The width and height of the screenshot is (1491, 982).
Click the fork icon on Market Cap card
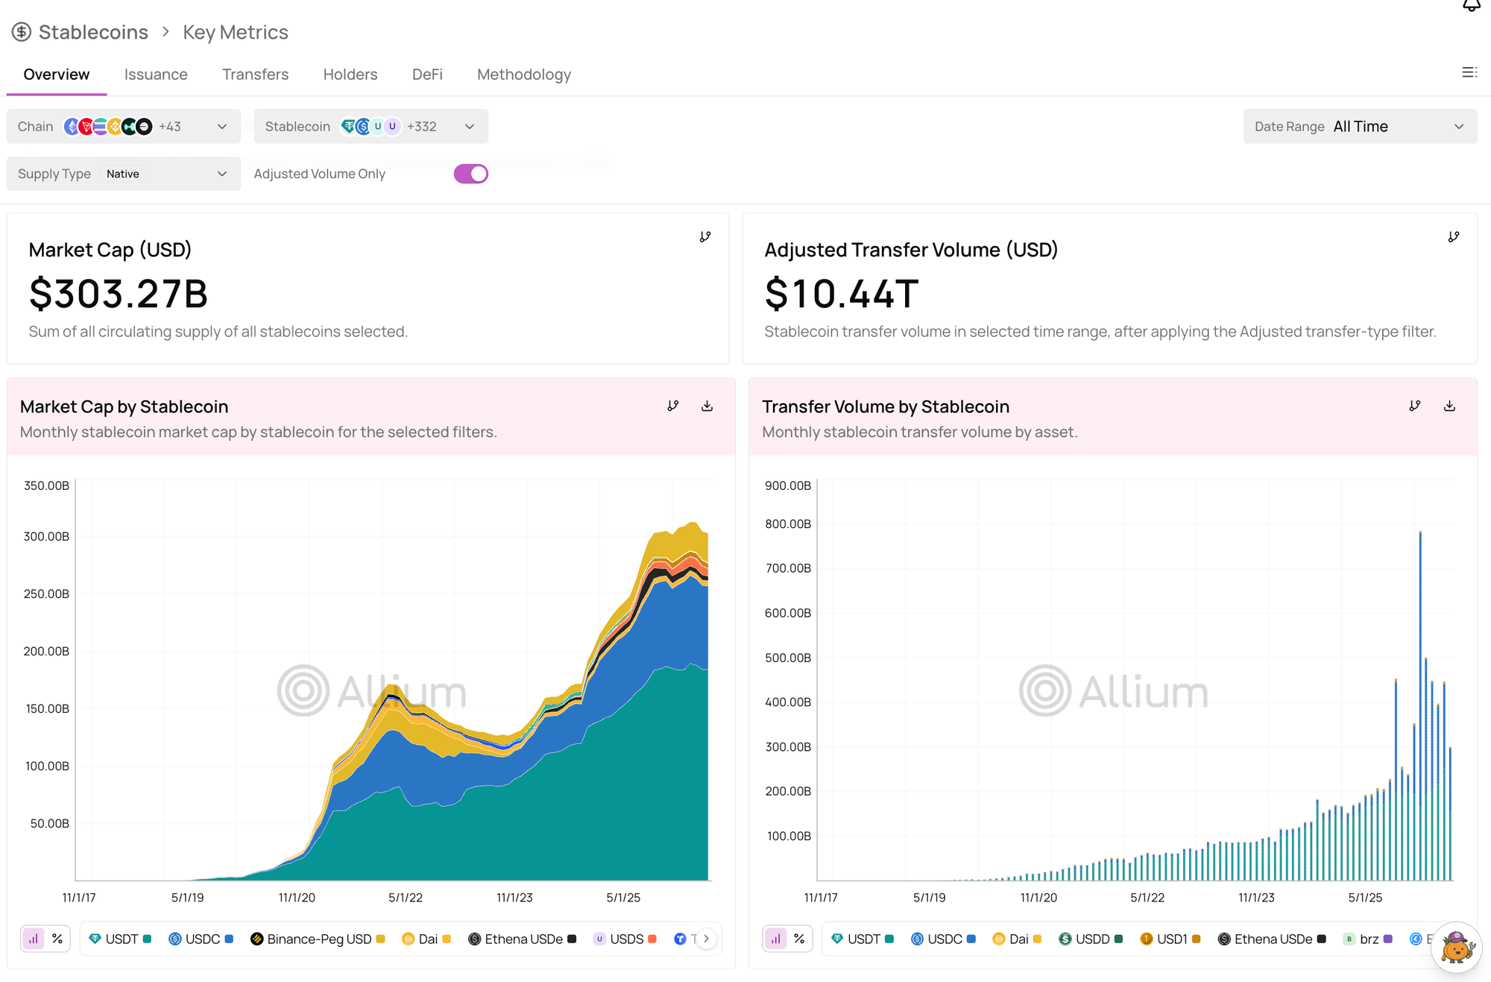(705, 237)
